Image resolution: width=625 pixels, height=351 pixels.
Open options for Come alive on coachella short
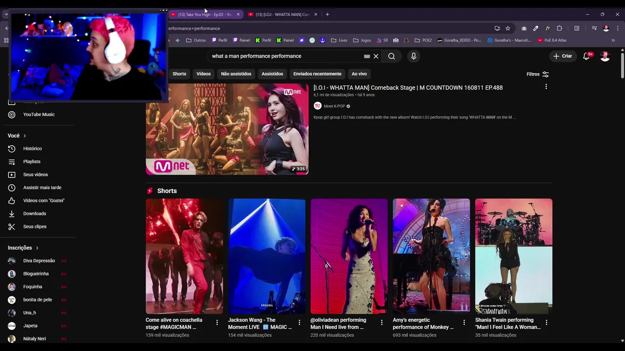(x=217, y=322)
